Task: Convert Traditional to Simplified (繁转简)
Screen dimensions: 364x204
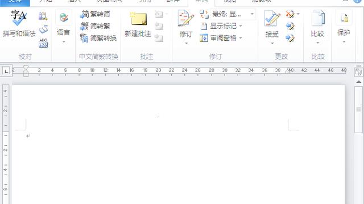Action: tap(95, 14)
